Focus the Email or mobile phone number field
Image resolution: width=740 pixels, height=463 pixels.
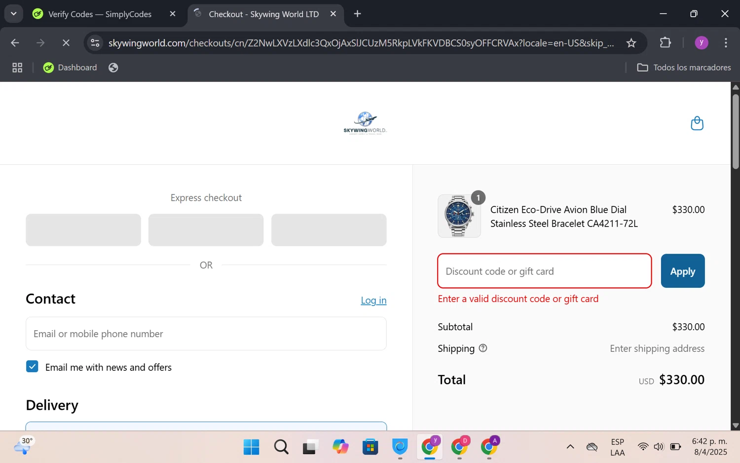pyautogui.click(x=206, y=334)
